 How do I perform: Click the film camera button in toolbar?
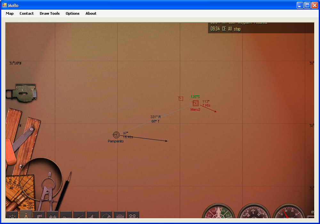click(133, 215)
